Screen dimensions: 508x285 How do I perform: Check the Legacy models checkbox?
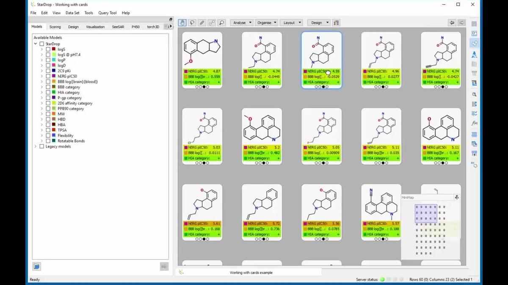coord(41,146)
